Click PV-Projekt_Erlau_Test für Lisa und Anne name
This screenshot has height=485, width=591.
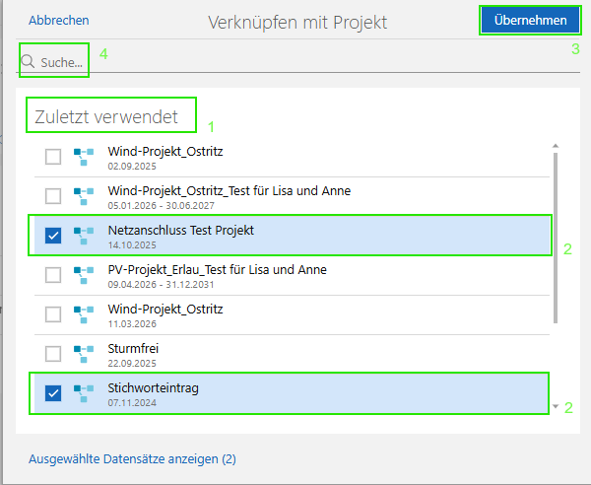click(217, 270)
